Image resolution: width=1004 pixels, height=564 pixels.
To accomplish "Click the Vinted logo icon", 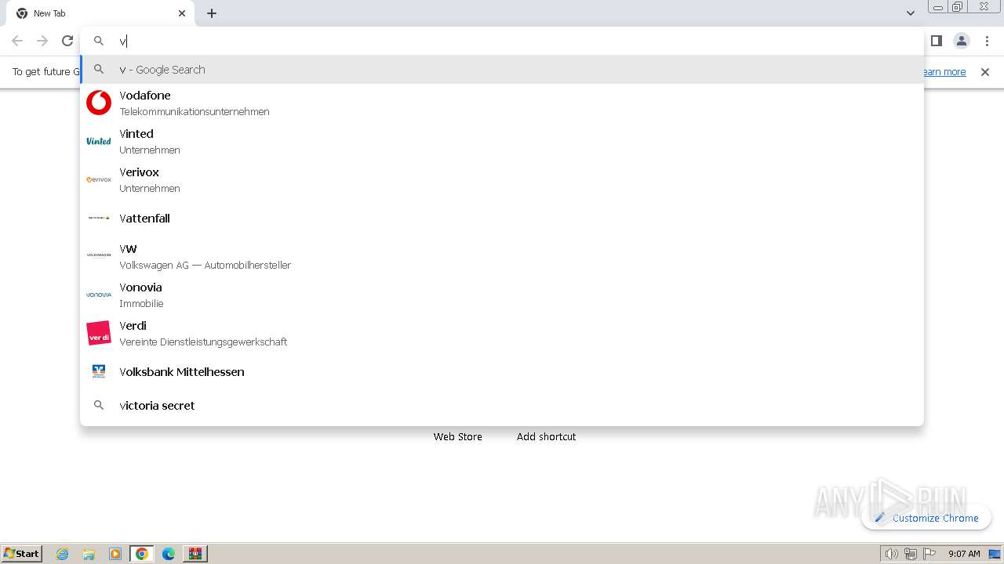I will tap(99, 141).
